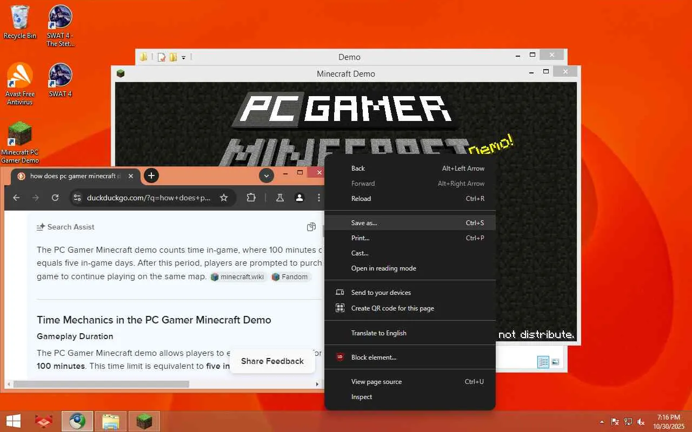Select the Avast Free Antivirus desktop icon
Screen dimensions: 692x432
click(x=20, y=84)
